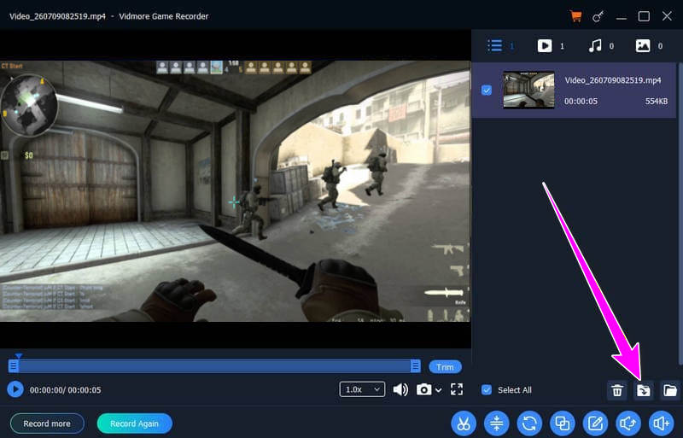Play the recorded video
The height and width of the screenshot is (438, 683).
pyautogui.click(x=15, y=389)
